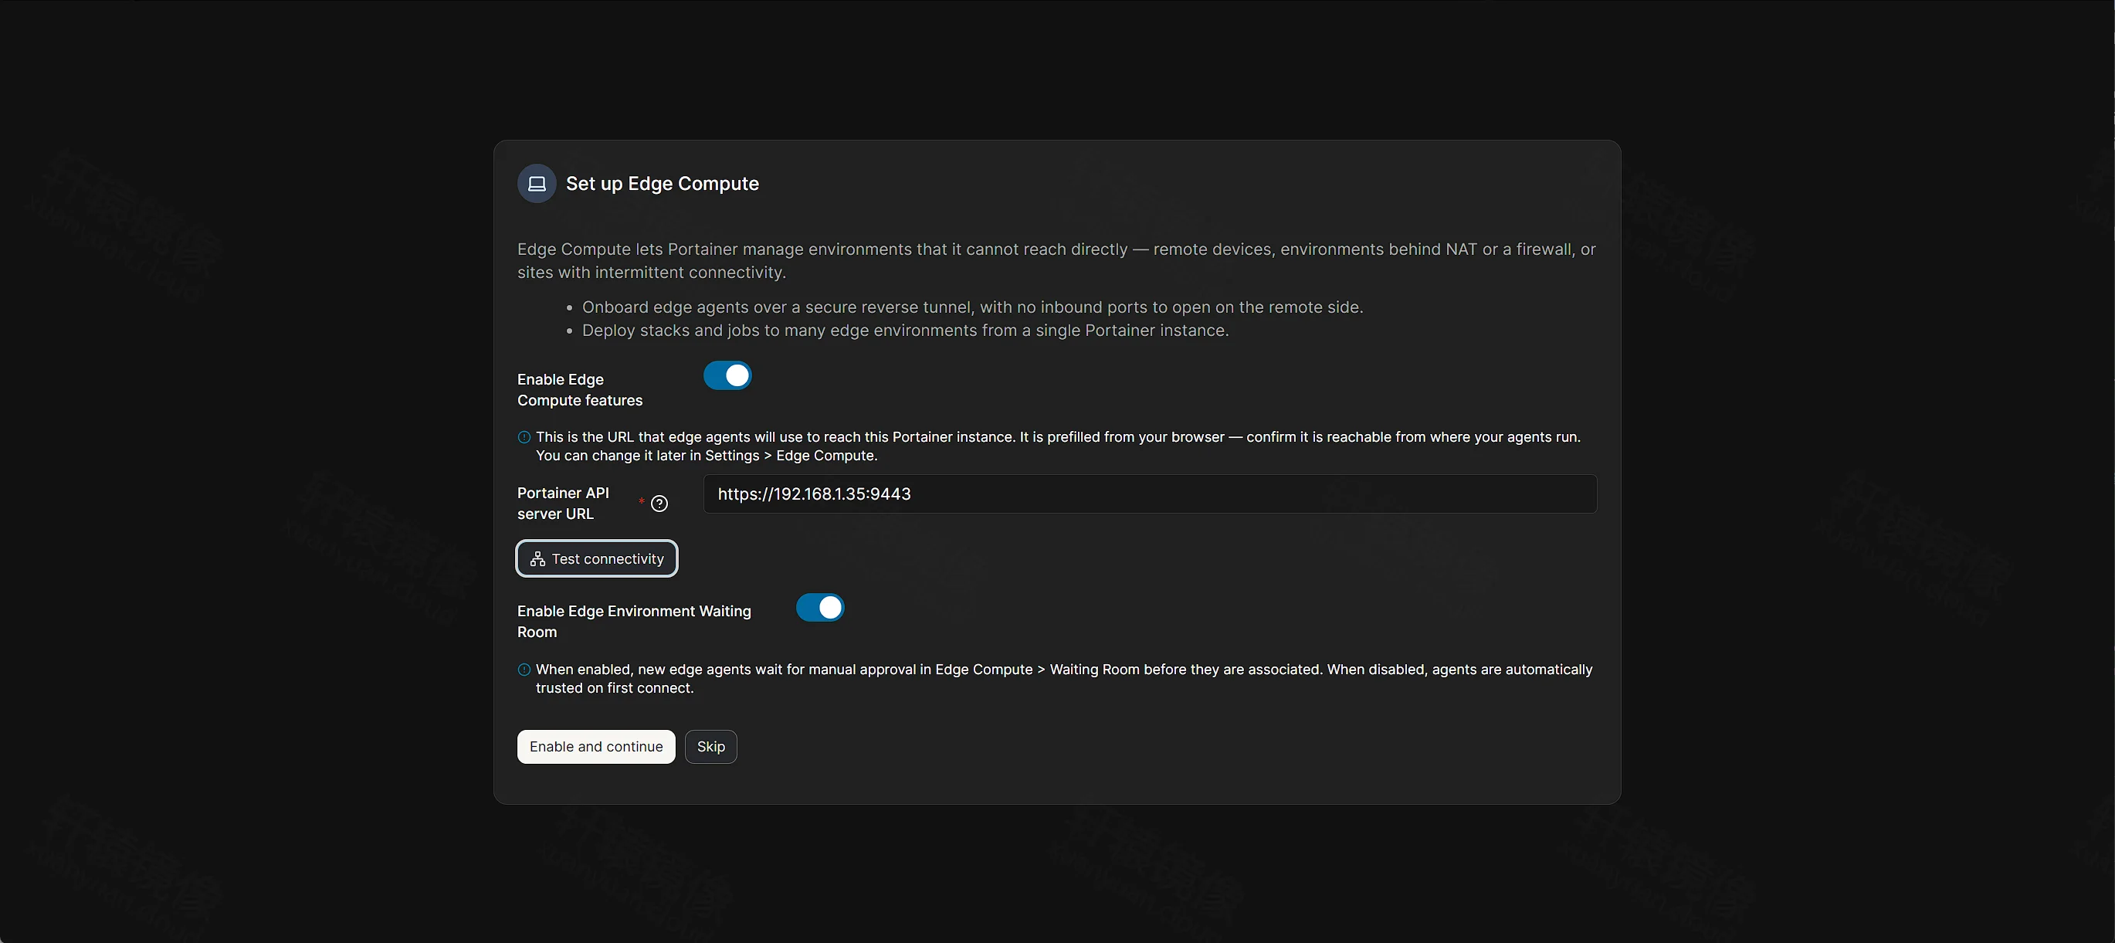The width and height of the screenshot is (2115, 943).
Task: Click the bullet about onboarding edge agents
Action: coord(972,307)
